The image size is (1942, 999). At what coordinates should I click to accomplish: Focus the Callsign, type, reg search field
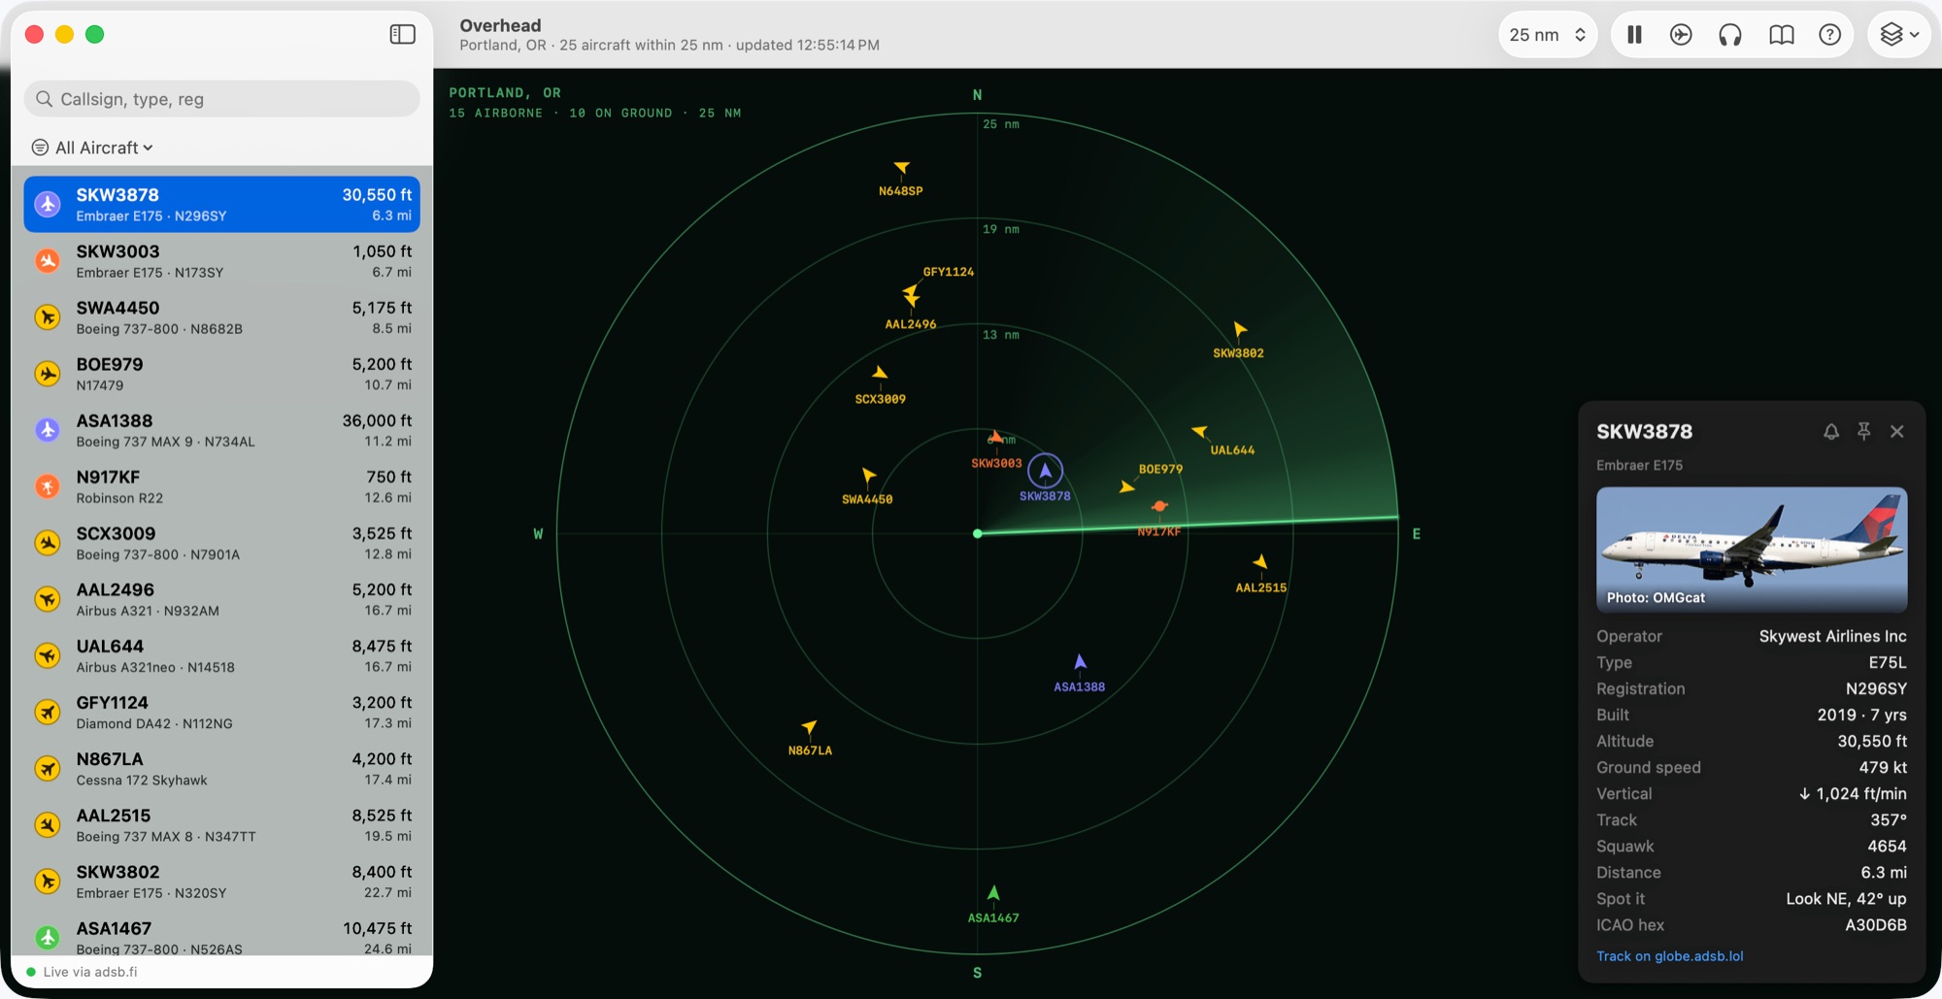pyautogui.click(x=221, y=99)
